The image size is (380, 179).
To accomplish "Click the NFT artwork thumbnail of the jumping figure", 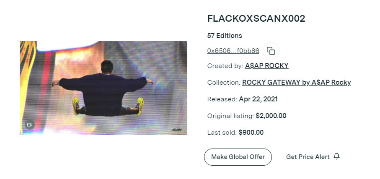I will tap(103, 88).
